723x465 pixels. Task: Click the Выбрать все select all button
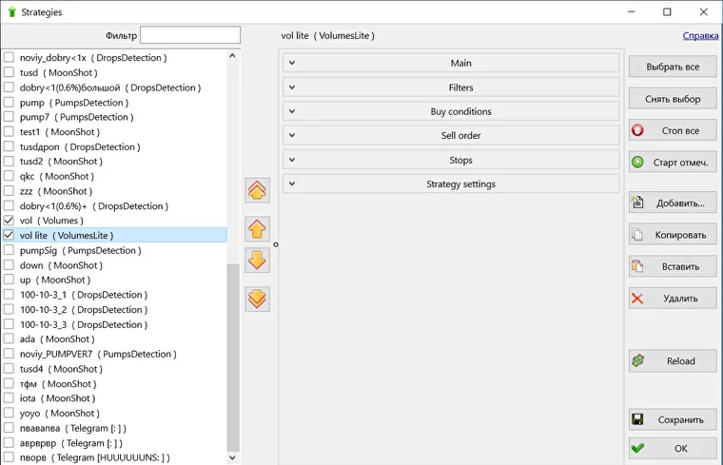point(673,68)
